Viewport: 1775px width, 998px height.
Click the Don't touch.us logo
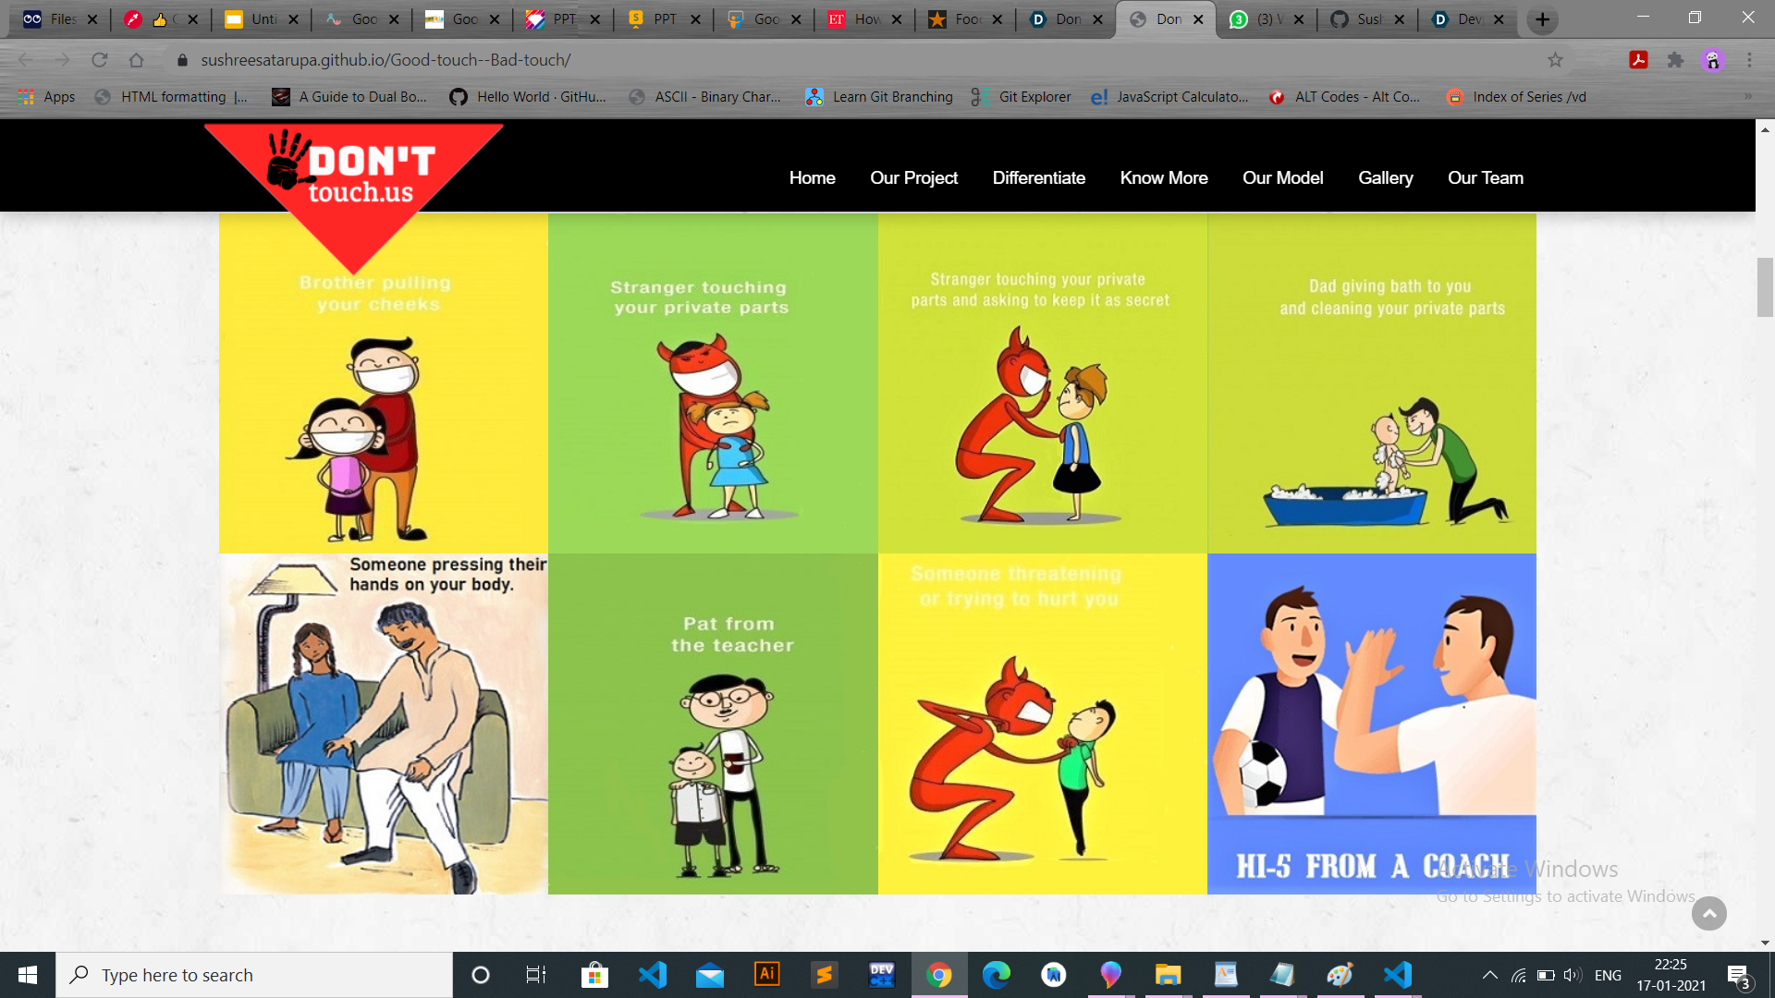coord(355,177)
